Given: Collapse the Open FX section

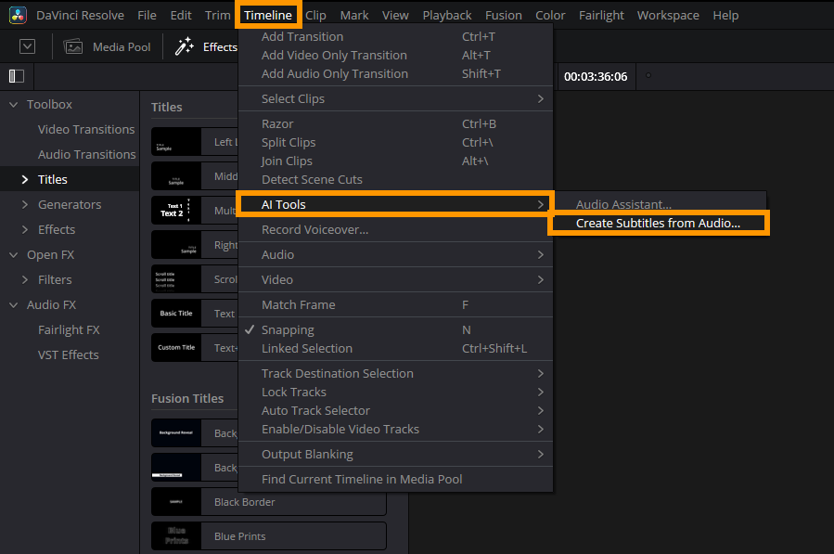Looking at the screenshot, I should tap(14, 255).
